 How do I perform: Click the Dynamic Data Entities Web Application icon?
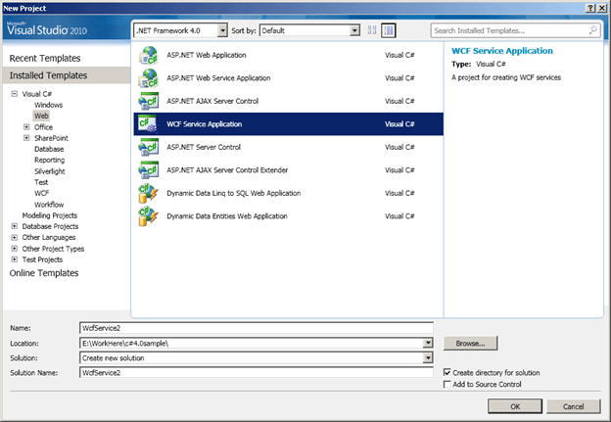(149, 216)
